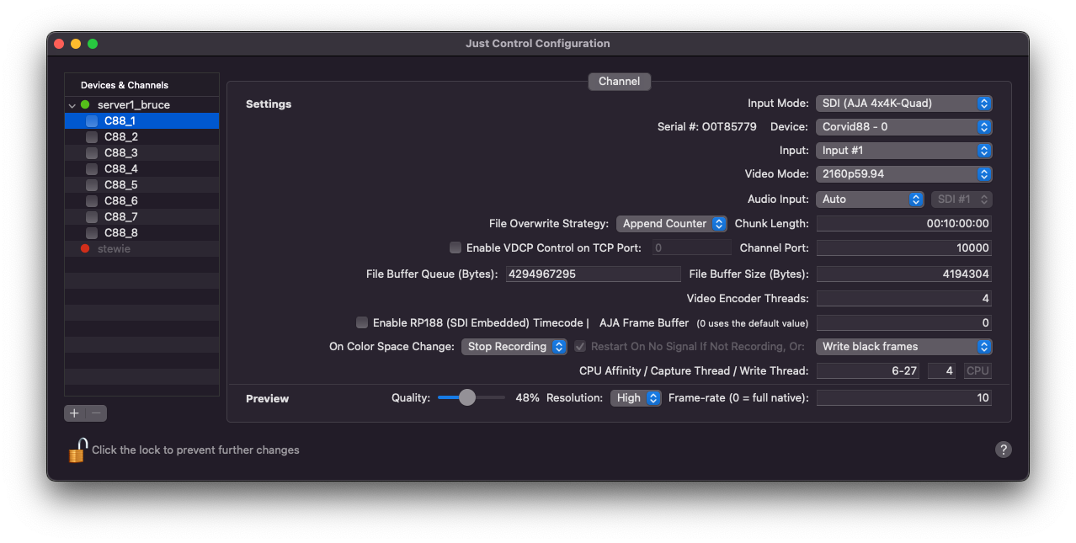This screenshot has height=543, width=1076.
Task: Toggle the C88_2 channel checkbox
Action: click(92, 136)
